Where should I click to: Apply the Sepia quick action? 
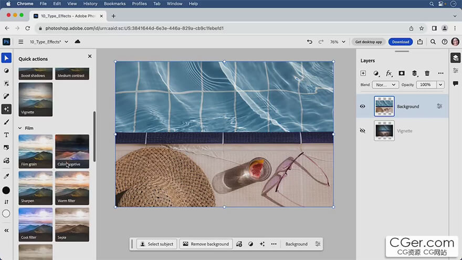coord(72,225)
